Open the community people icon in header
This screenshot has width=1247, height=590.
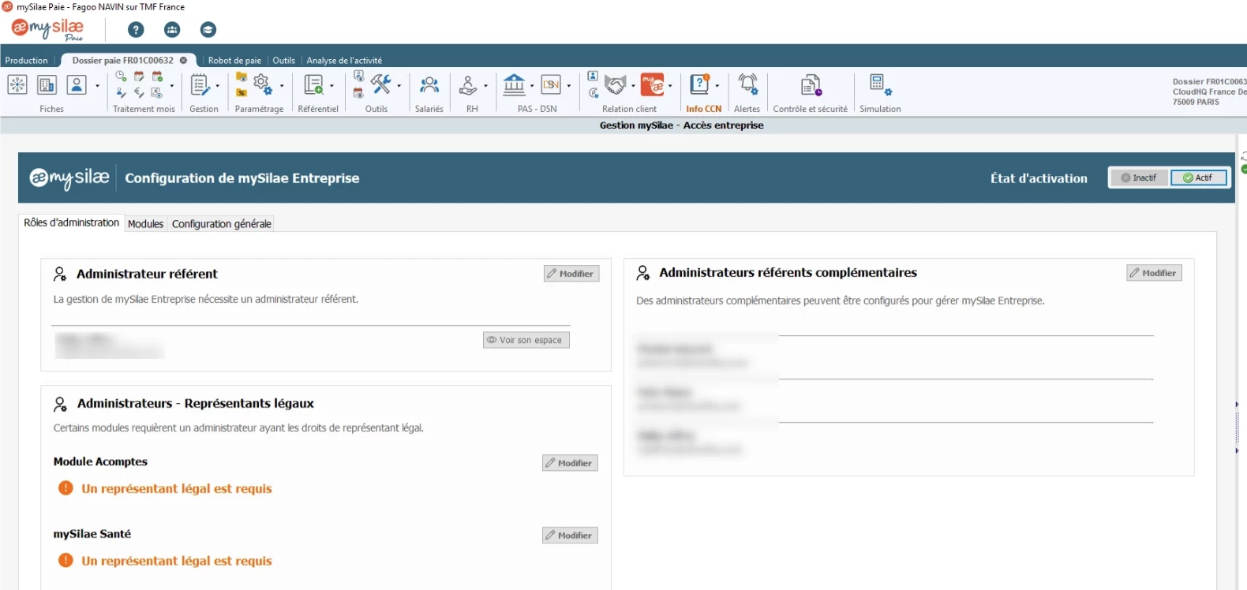[172, 30]
